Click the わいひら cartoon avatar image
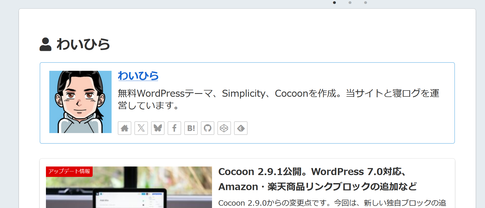Screen dimensions: 485x208 click(80, 102)
